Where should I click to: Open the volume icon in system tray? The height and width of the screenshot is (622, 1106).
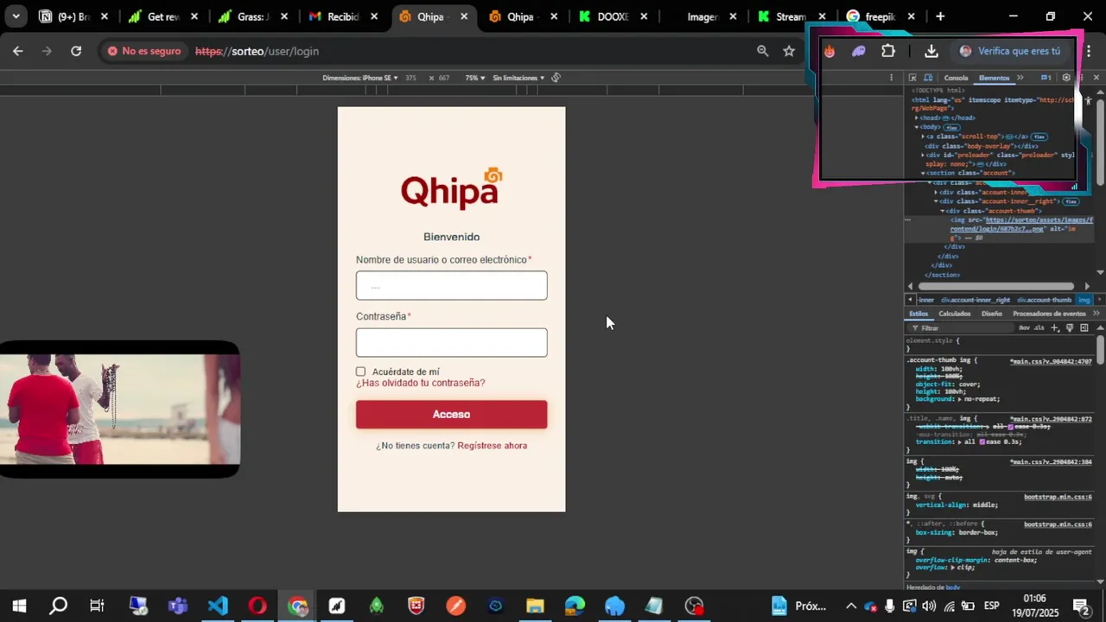(929, 606)
